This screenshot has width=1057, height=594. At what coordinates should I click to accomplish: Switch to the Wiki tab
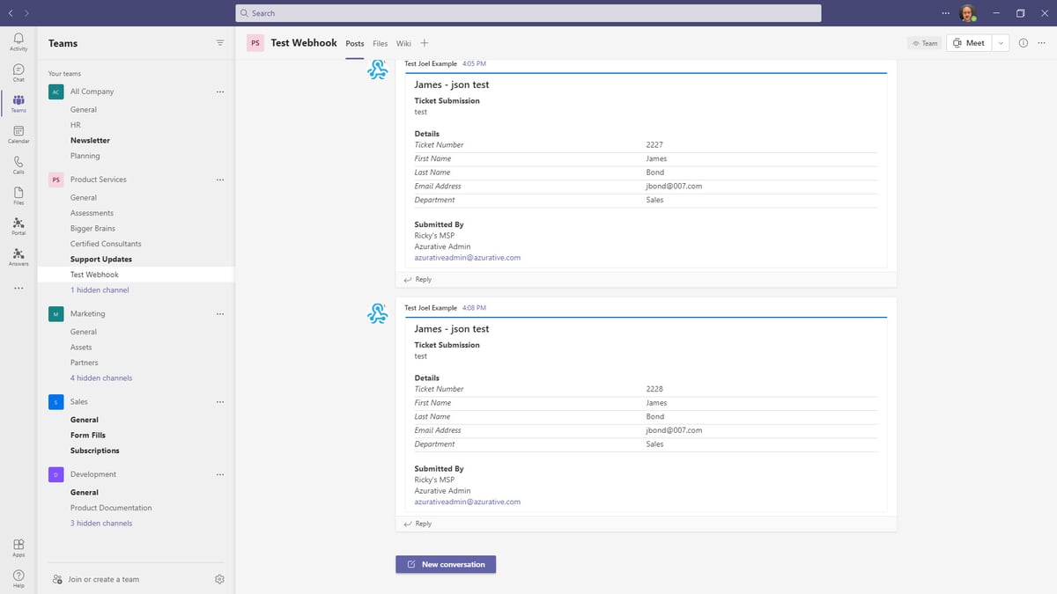403,42
